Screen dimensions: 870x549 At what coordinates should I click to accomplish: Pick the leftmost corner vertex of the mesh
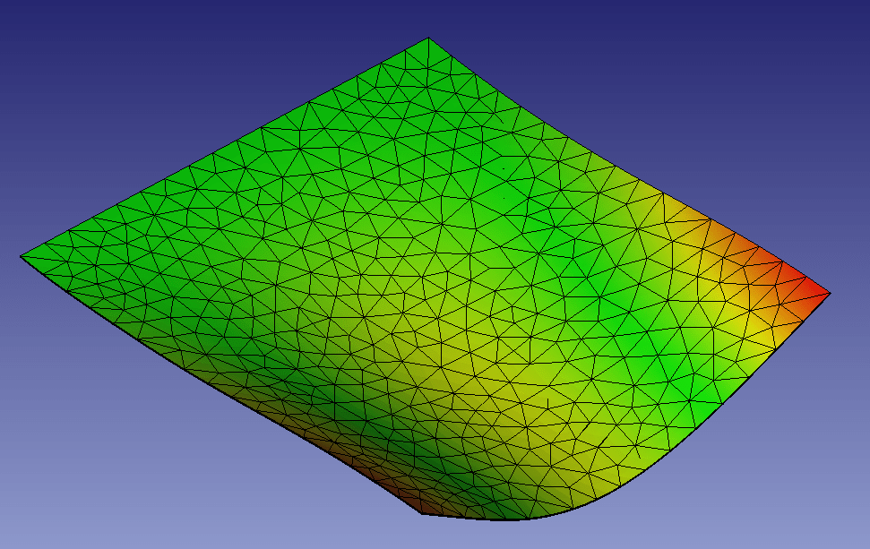point(22,257)
